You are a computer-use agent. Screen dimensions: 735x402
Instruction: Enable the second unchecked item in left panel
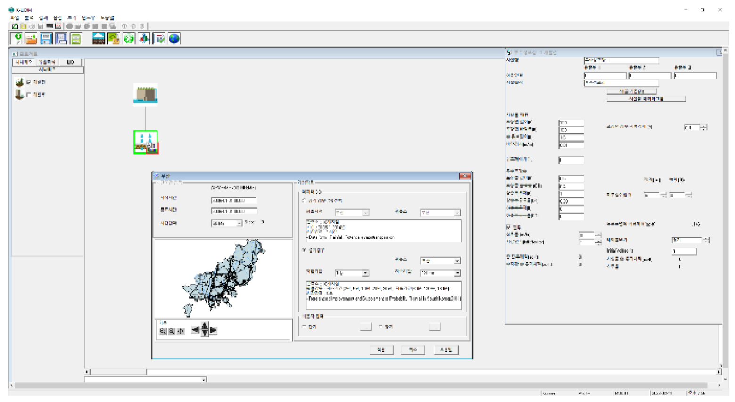(x=29, y=95)
